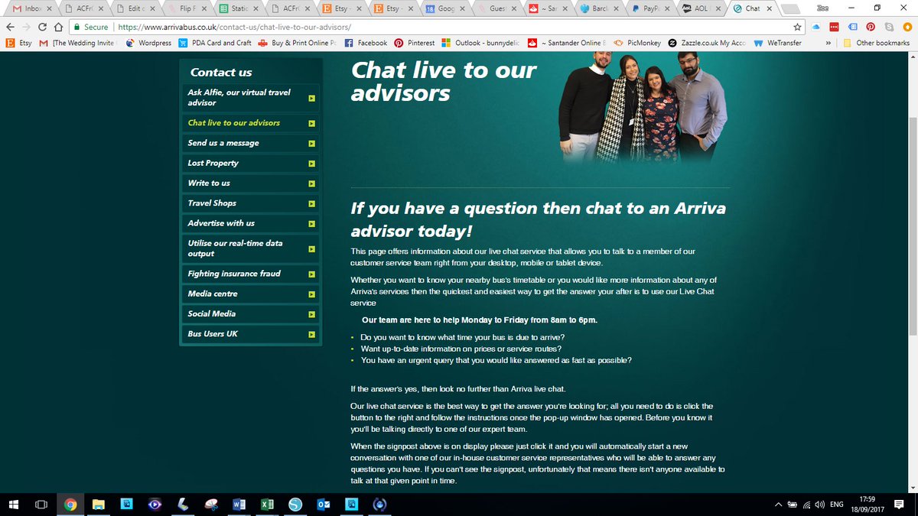Open the Facebook bookmark
The height and width of the screenshot is (516, 918).
(x=366, y=43)
